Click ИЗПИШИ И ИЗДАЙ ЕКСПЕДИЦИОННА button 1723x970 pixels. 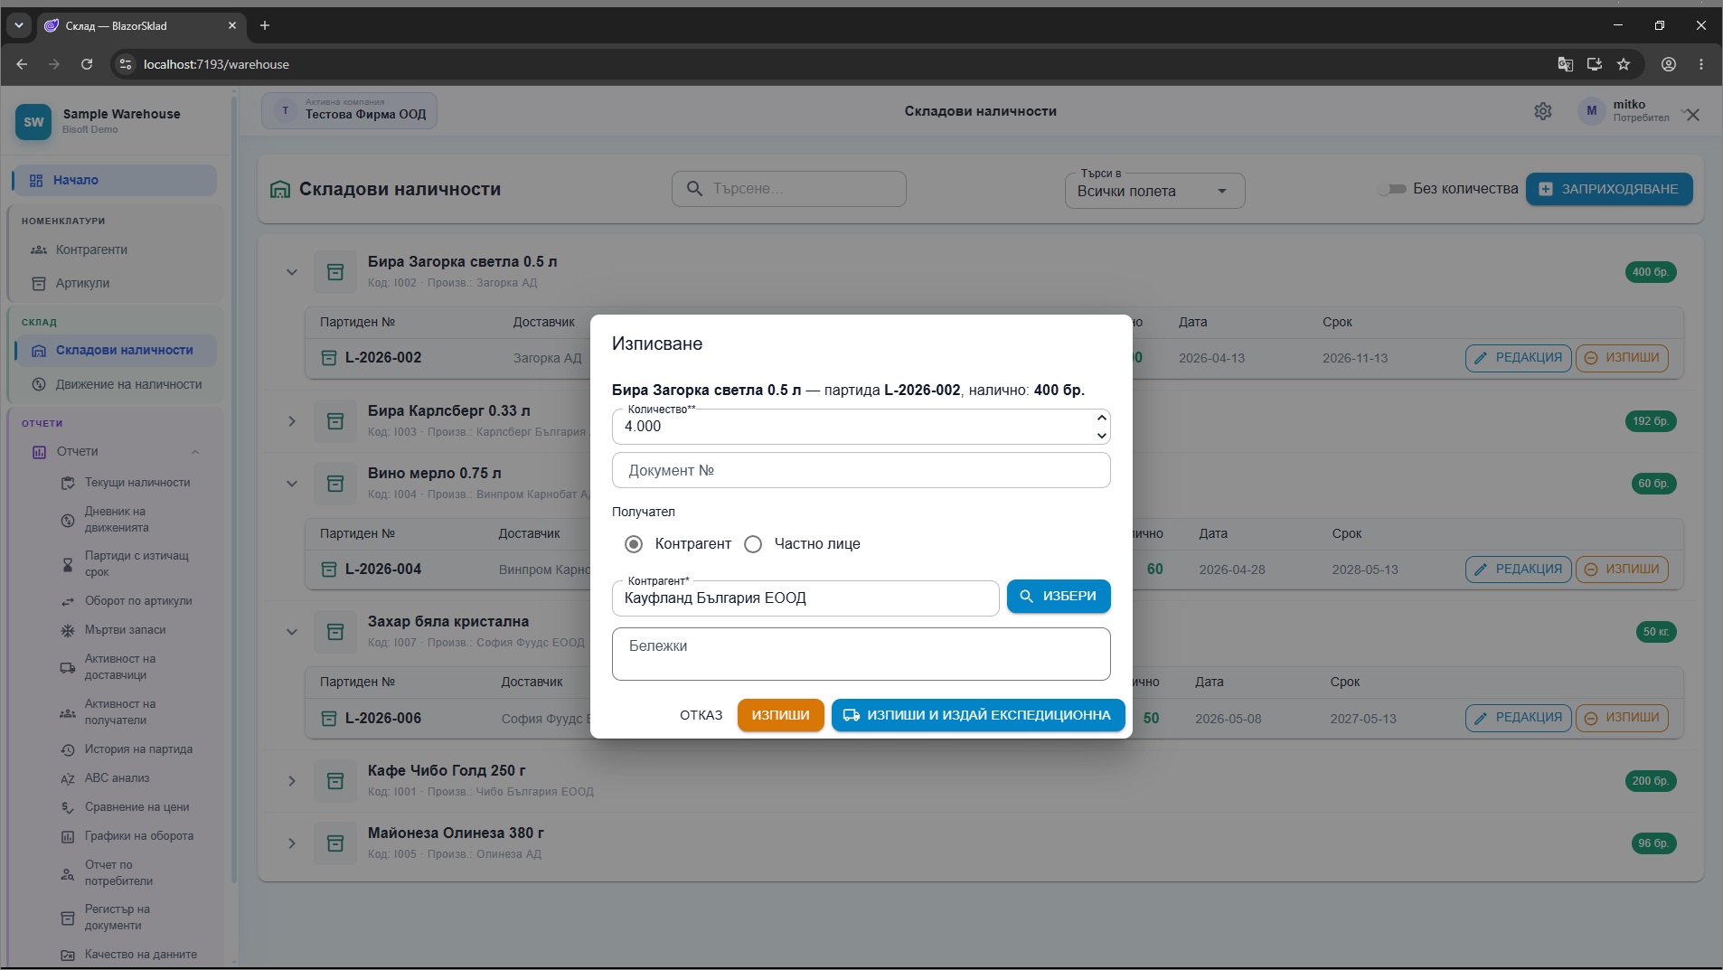978,715
